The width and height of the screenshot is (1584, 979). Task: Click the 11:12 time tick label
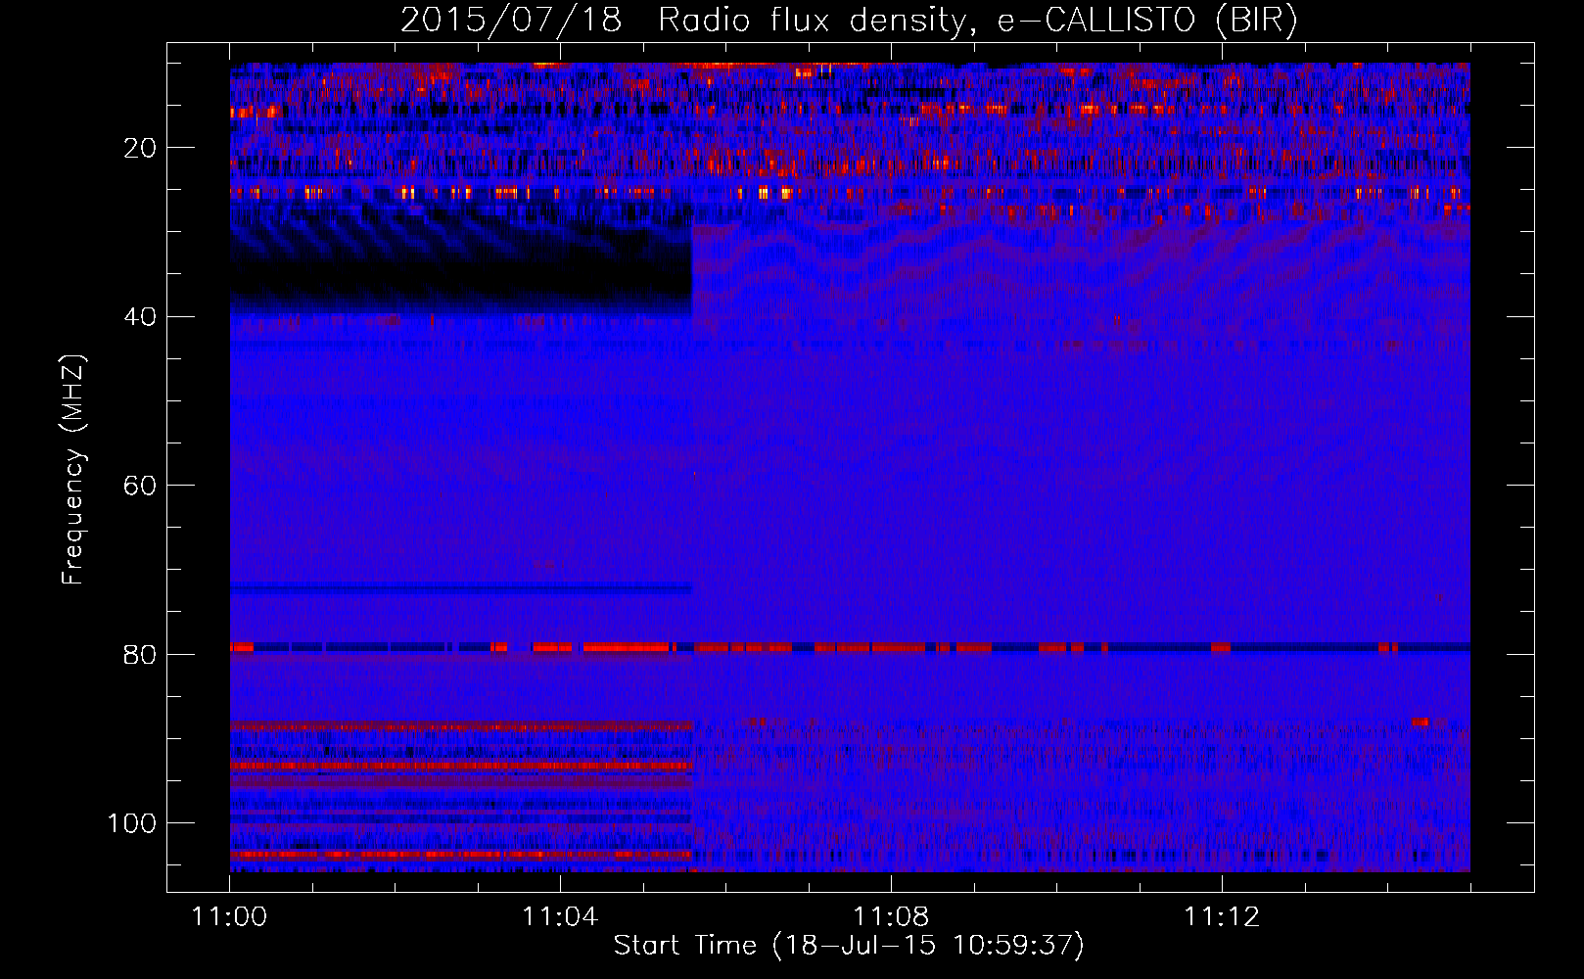point(1222,917)
